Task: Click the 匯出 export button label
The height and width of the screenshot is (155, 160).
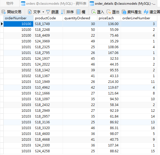Action: pyautogui.click(x=116, y=12)
